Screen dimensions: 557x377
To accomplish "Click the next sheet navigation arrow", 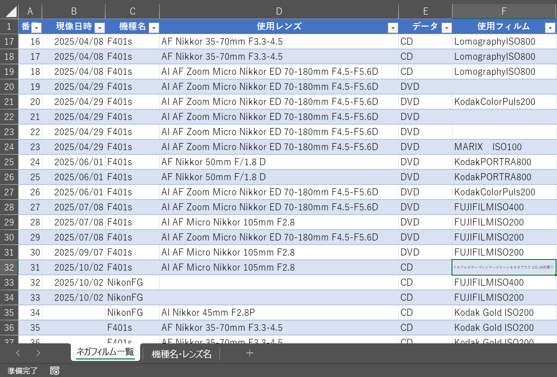I will click(38, 353).
